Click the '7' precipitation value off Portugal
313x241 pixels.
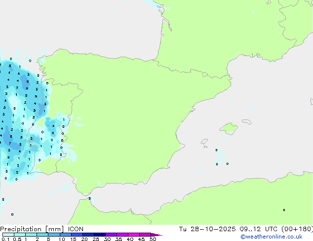pos(10,143)
